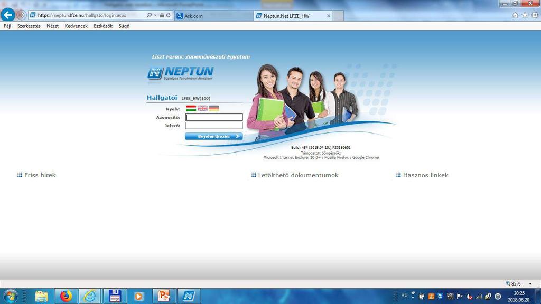Open Favorites star icon
This screenshot has height=304, width=541.
pyautogui.click(x=525, y=15)
